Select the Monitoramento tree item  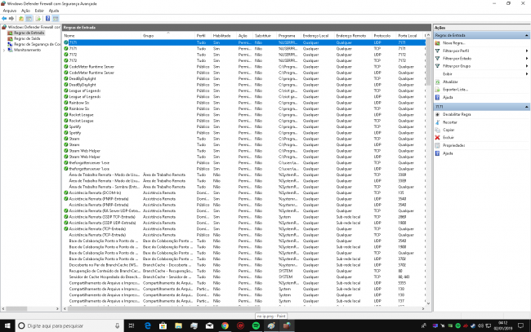(x=27, y=50)
